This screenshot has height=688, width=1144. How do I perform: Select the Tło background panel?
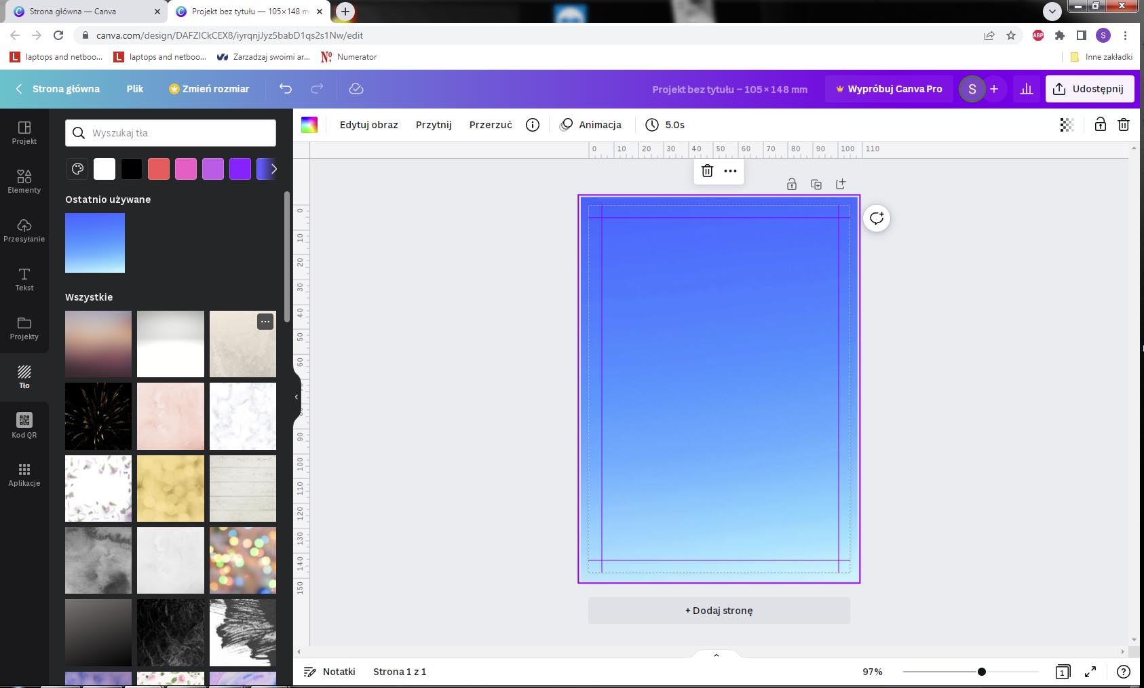point(24,377)
